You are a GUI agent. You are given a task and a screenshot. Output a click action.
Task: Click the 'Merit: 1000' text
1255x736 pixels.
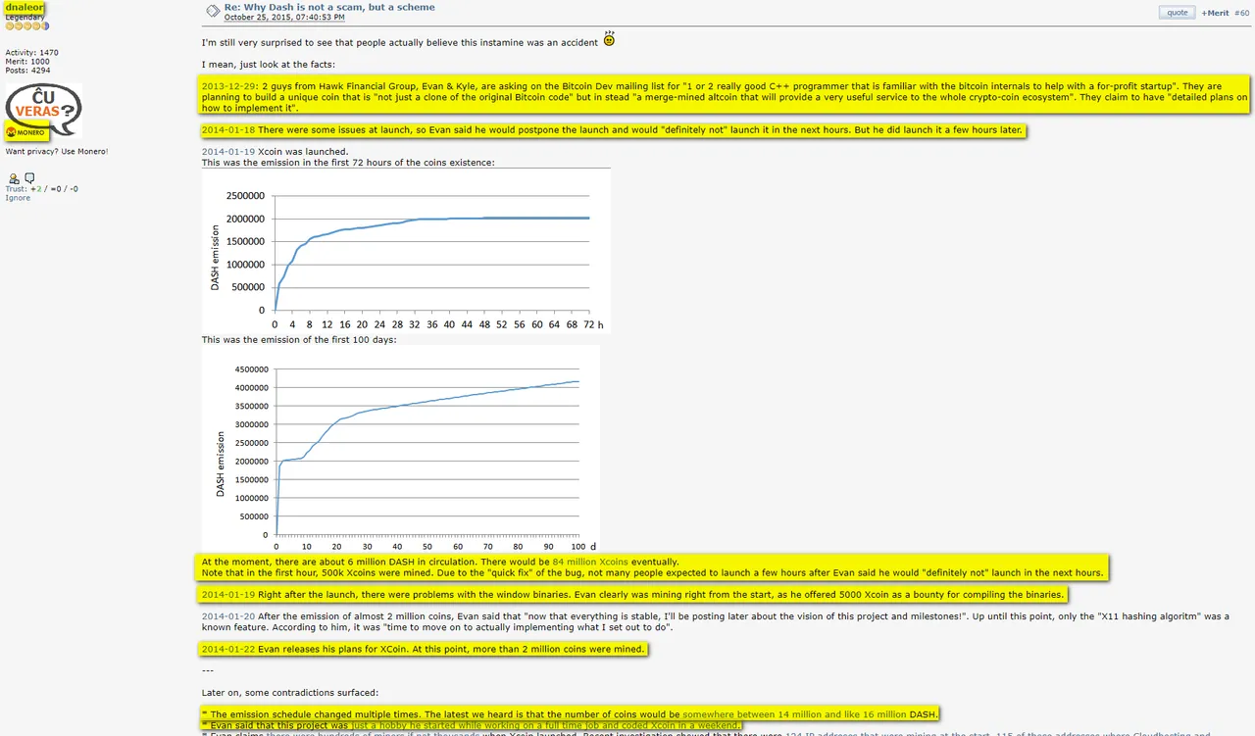27,62
